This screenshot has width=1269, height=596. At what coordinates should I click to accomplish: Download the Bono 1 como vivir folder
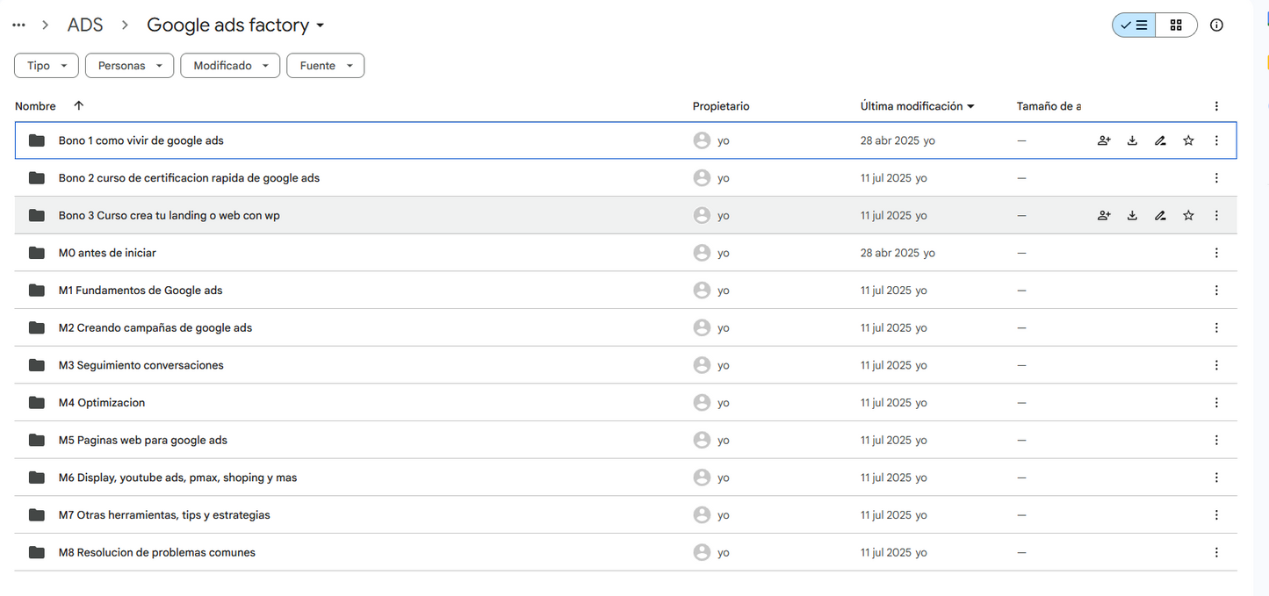(1132, 140)
